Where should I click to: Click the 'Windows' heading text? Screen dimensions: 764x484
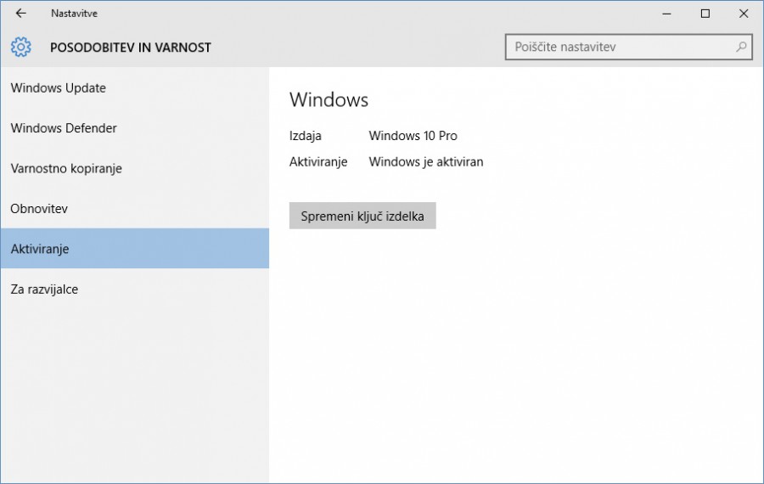[x=329, y=99]
